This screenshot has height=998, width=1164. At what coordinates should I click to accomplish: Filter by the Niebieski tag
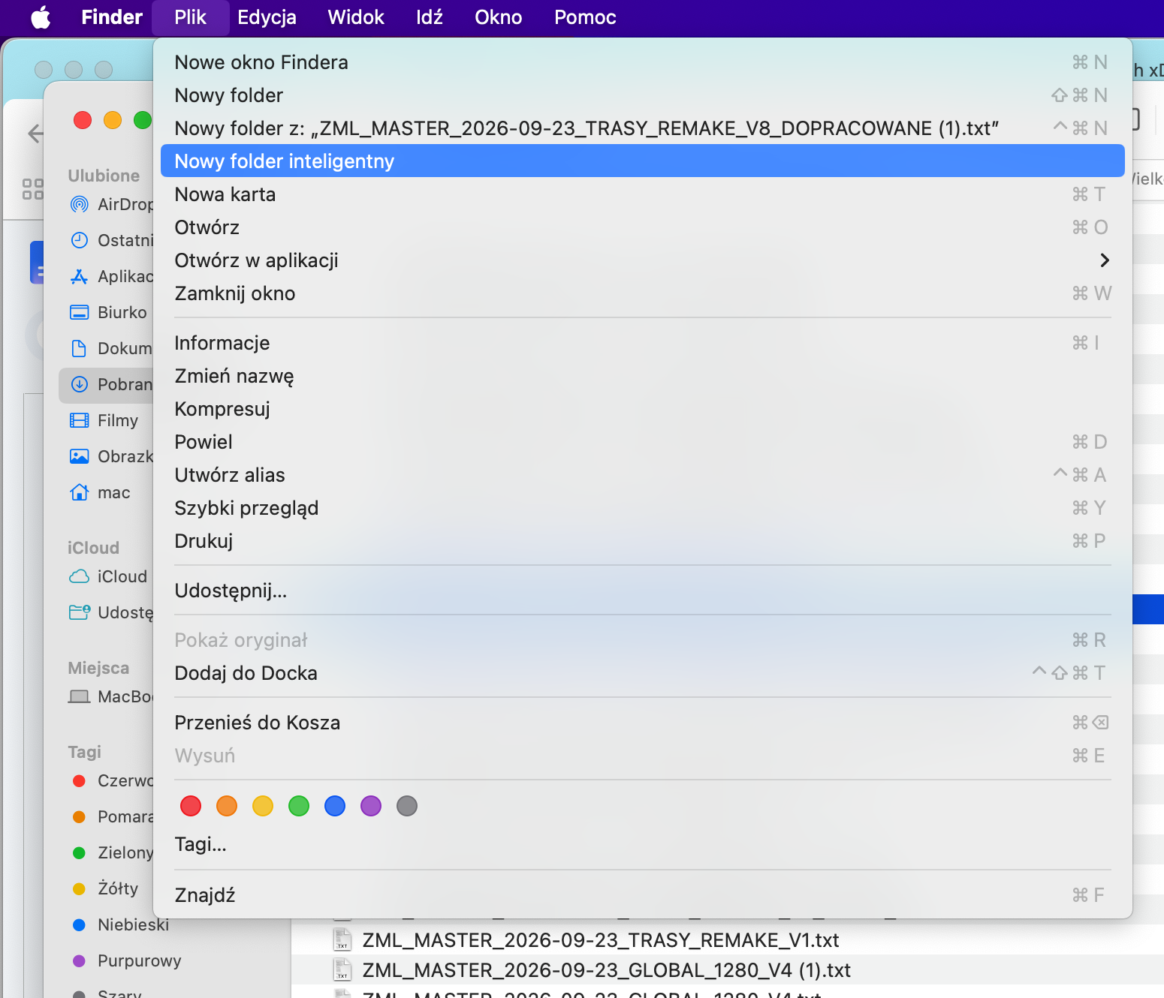click(120, 924)
